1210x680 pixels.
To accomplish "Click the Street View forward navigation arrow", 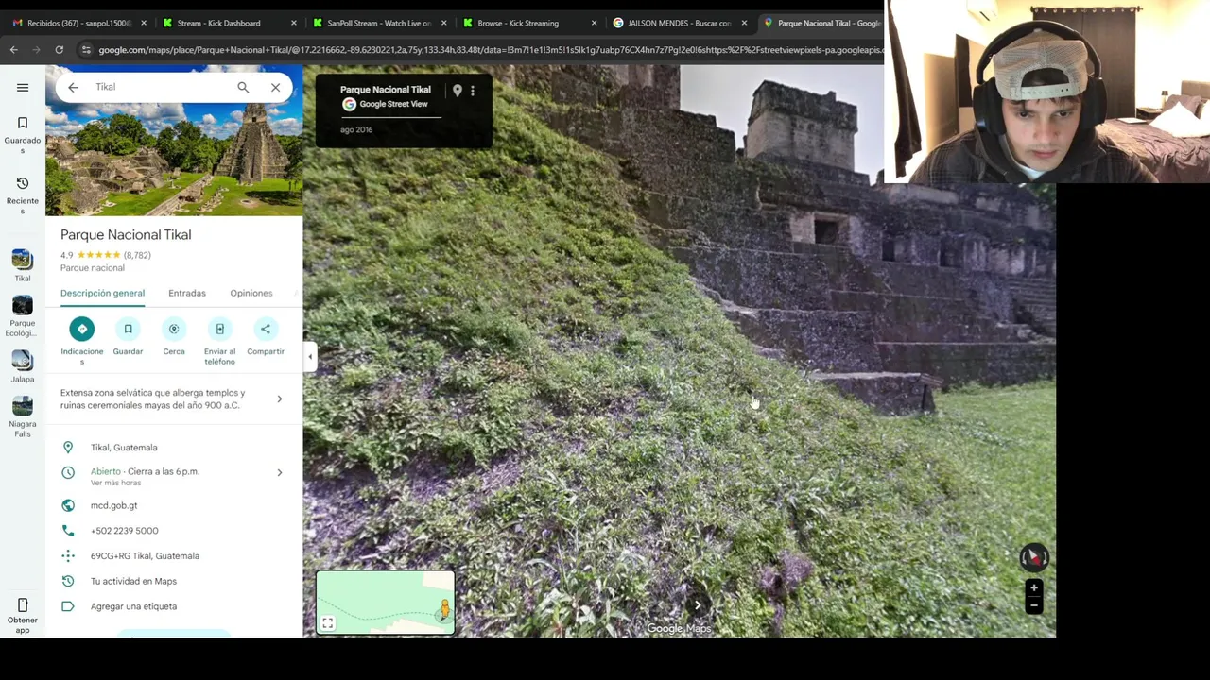I will pyautogui.click(x=698, y=605).
